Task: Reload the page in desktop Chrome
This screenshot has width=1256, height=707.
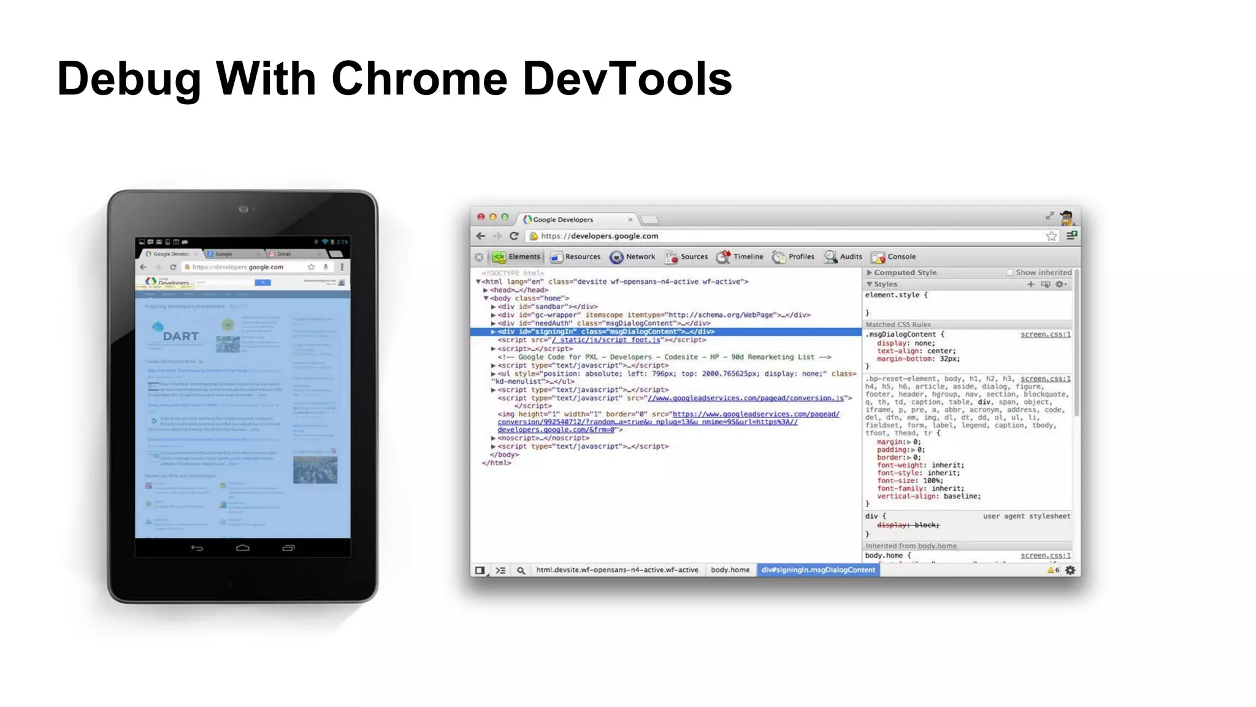Action: 514,236
